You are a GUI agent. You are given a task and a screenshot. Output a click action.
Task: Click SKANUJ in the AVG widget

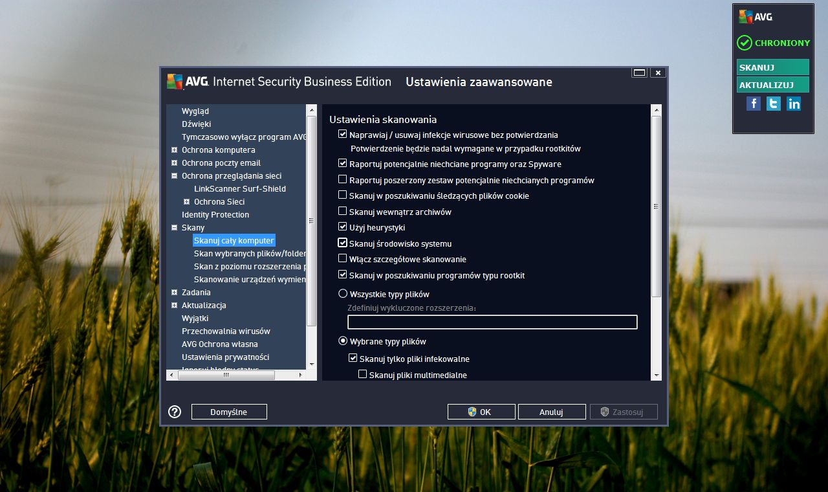(772, 67)
